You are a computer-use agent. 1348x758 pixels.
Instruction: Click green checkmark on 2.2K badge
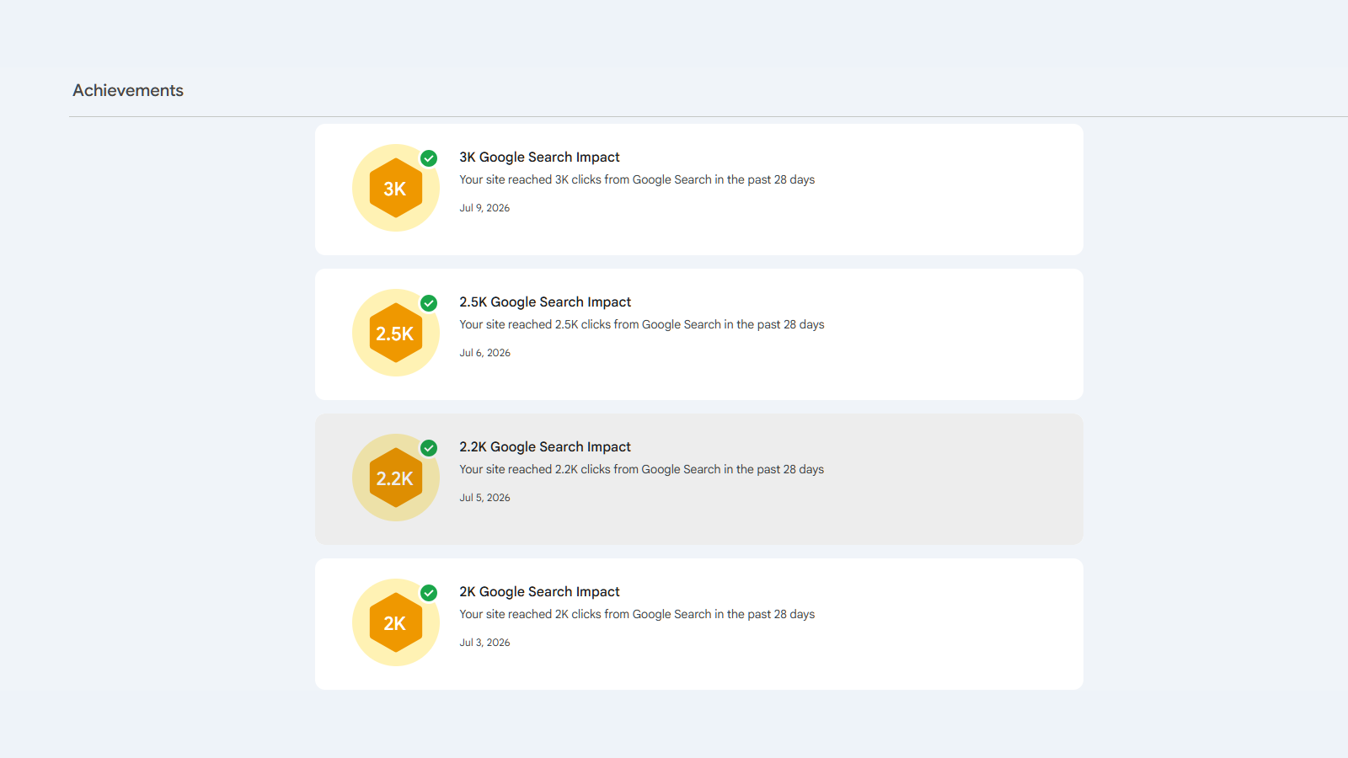tap(429, 448)
